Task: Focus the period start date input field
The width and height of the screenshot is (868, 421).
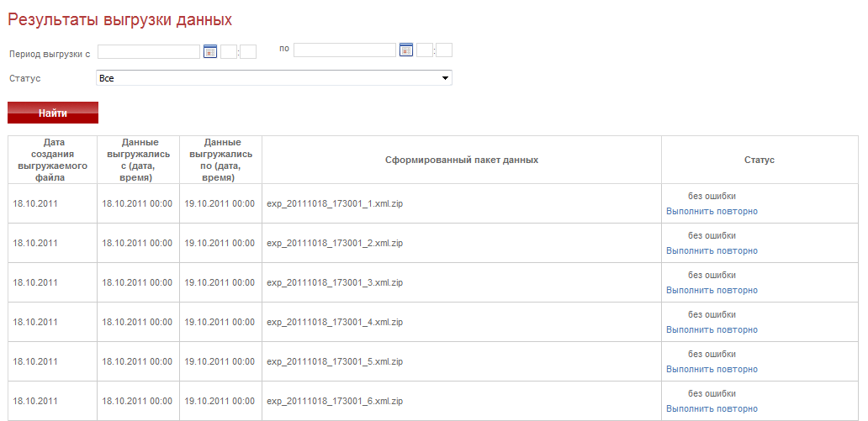Action: (x=149, y=51)
